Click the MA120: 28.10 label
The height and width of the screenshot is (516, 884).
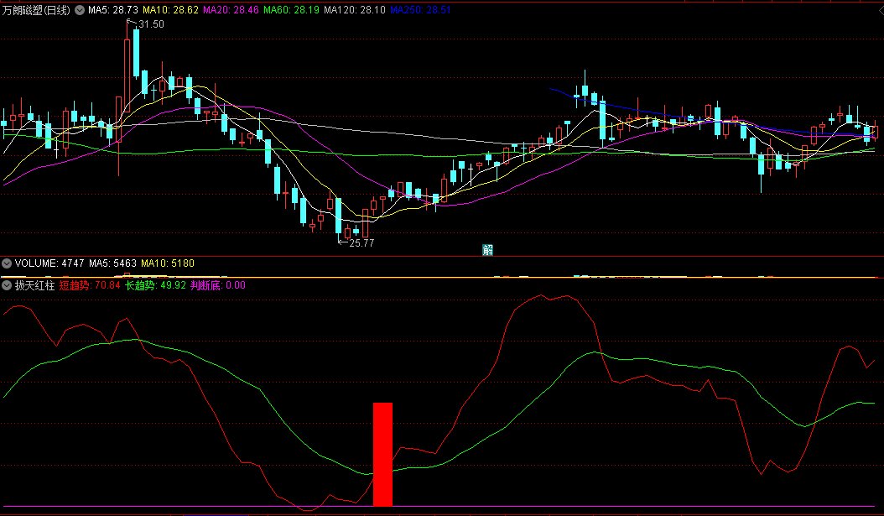[x=355, y=10]
